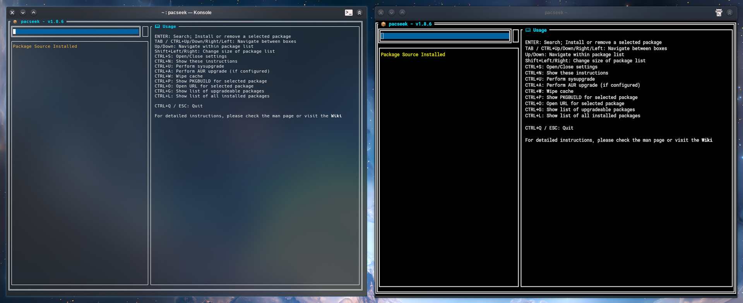This screenshot has height=303, width=743.
Task: Open the Wiki link in the Konsole window
Action: [x=336, y=116]
